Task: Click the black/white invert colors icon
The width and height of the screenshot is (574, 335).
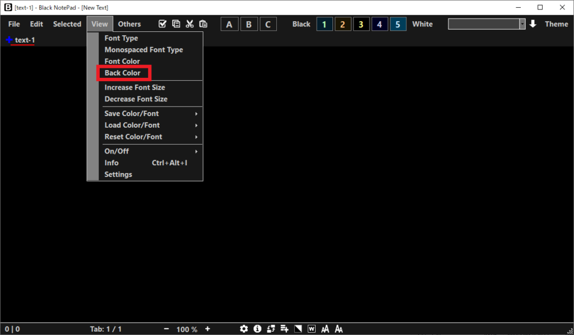Action: (x=298, y=329)
